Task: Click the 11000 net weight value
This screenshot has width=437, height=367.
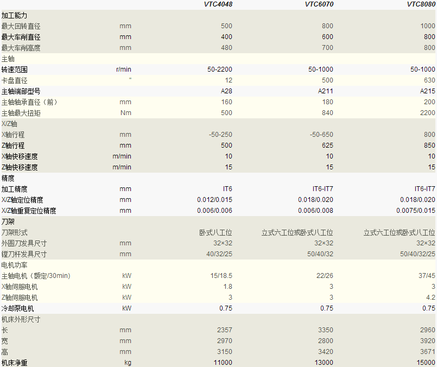Action: [x=223, y=363]
